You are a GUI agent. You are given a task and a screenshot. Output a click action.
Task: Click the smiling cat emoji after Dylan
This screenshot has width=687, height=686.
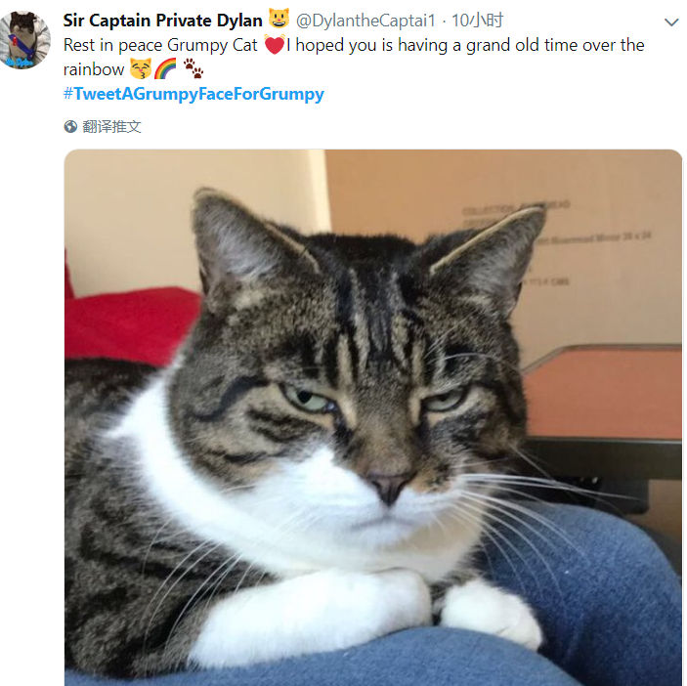click(x=279, y=19)
